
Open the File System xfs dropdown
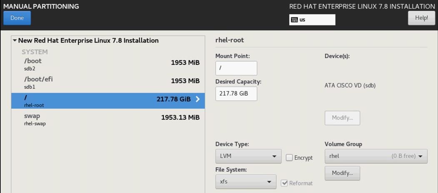[x=246, y=182]
